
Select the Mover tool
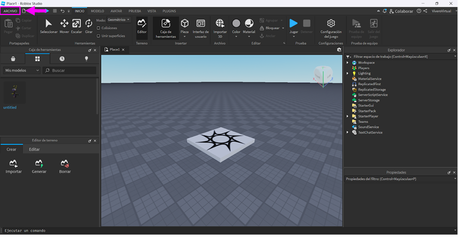click(x=64, y=26)
